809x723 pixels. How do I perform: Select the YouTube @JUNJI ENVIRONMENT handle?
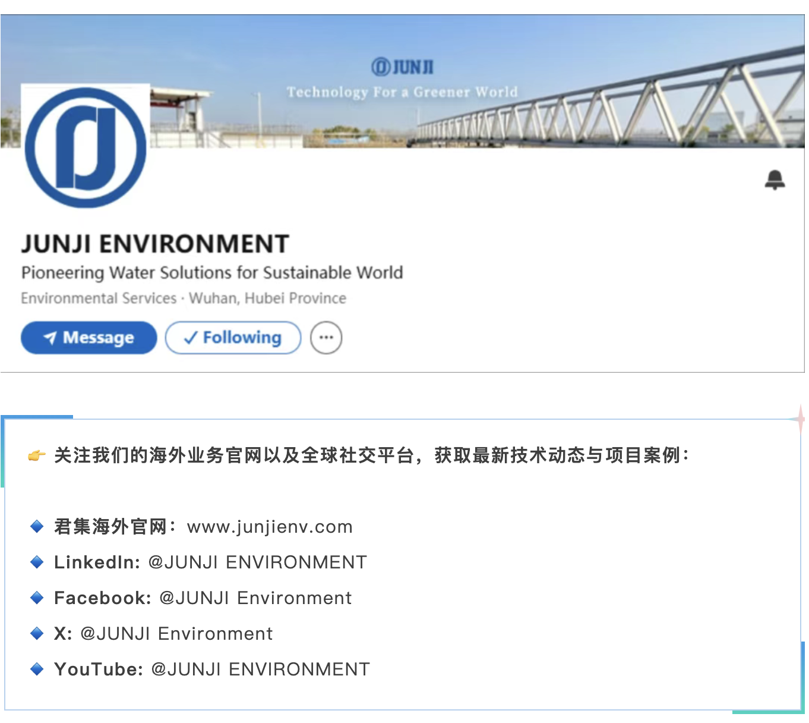click(x=260, y=669)
